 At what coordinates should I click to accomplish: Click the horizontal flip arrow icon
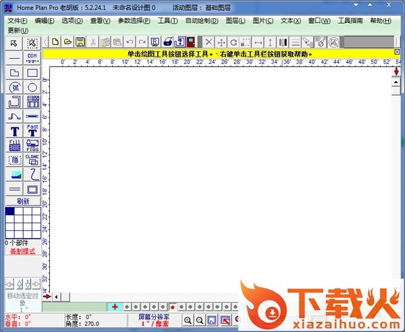pyautogui.click(x=259, y=42)
